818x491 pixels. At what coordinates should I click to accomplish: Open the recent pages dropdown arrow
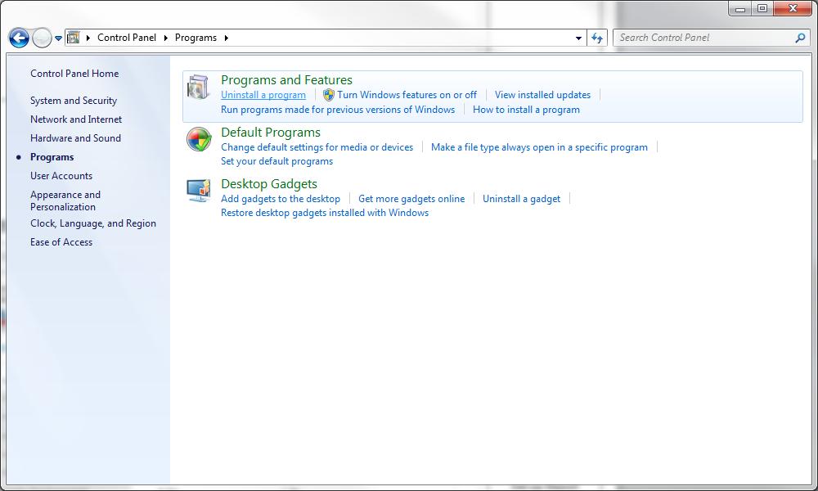[x=58, y=38]
